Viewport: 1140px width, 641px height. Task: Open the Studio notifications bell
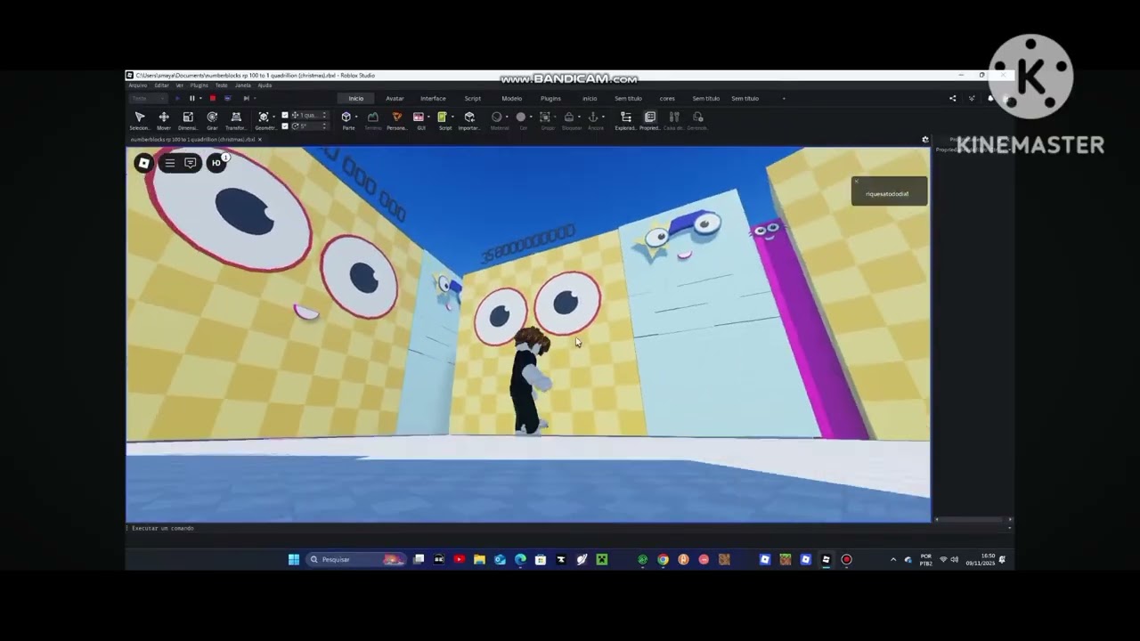[990, 99]
